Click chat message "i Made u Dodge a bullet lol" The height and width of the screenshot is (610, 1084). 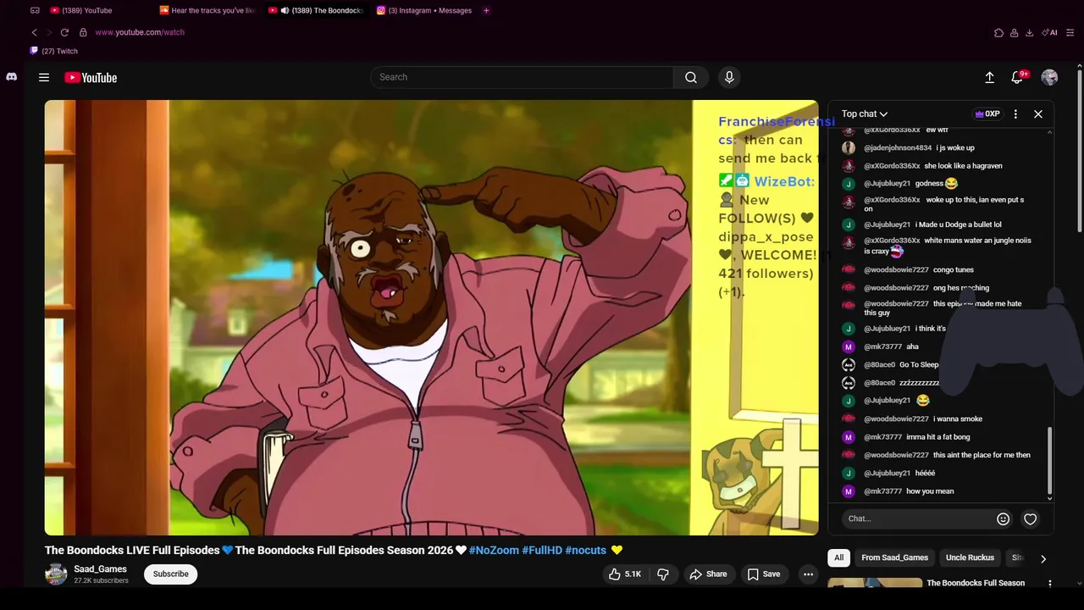959,225
